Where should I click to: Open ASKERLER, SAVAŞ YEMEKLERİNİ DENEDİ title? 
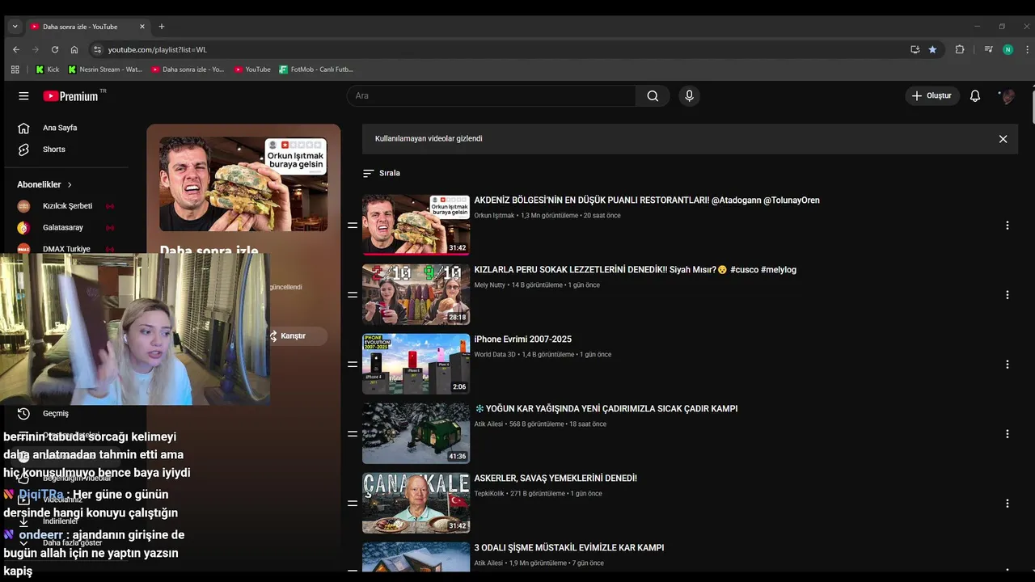click(556, 479)
